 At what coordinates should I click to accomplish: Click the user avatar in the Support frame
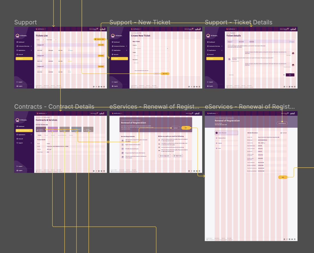[18, 36]
